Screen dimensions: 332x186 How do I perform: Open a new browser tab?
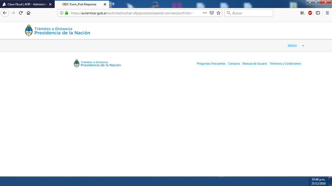click(113, 4)
